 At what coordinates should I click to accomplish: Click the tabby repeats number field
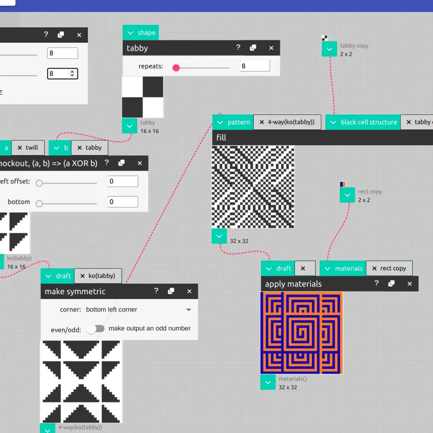255,66
